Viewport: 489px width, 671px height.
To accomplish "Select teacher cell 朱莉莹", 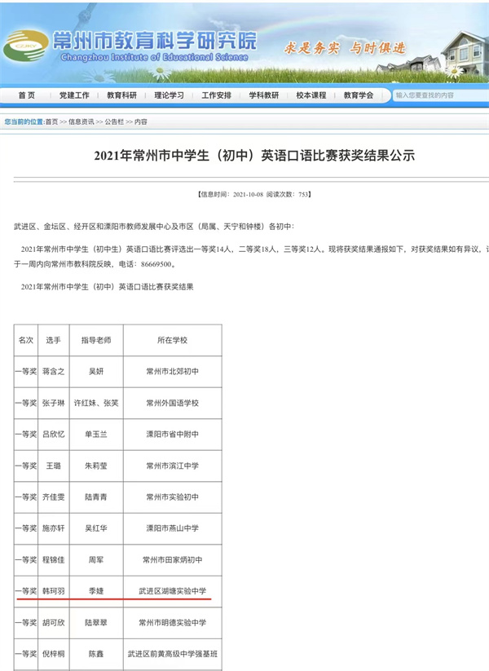I will click(x=96, y=466).
